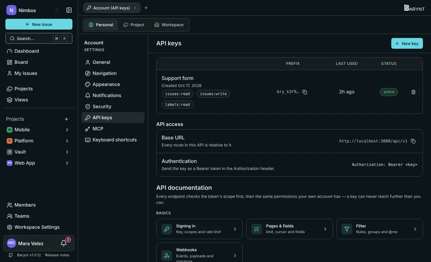Image resolution: width=431 pixels, height=262 pixels.
Task: Click the Barynt v1.0.12 version label
Action: 29,255
